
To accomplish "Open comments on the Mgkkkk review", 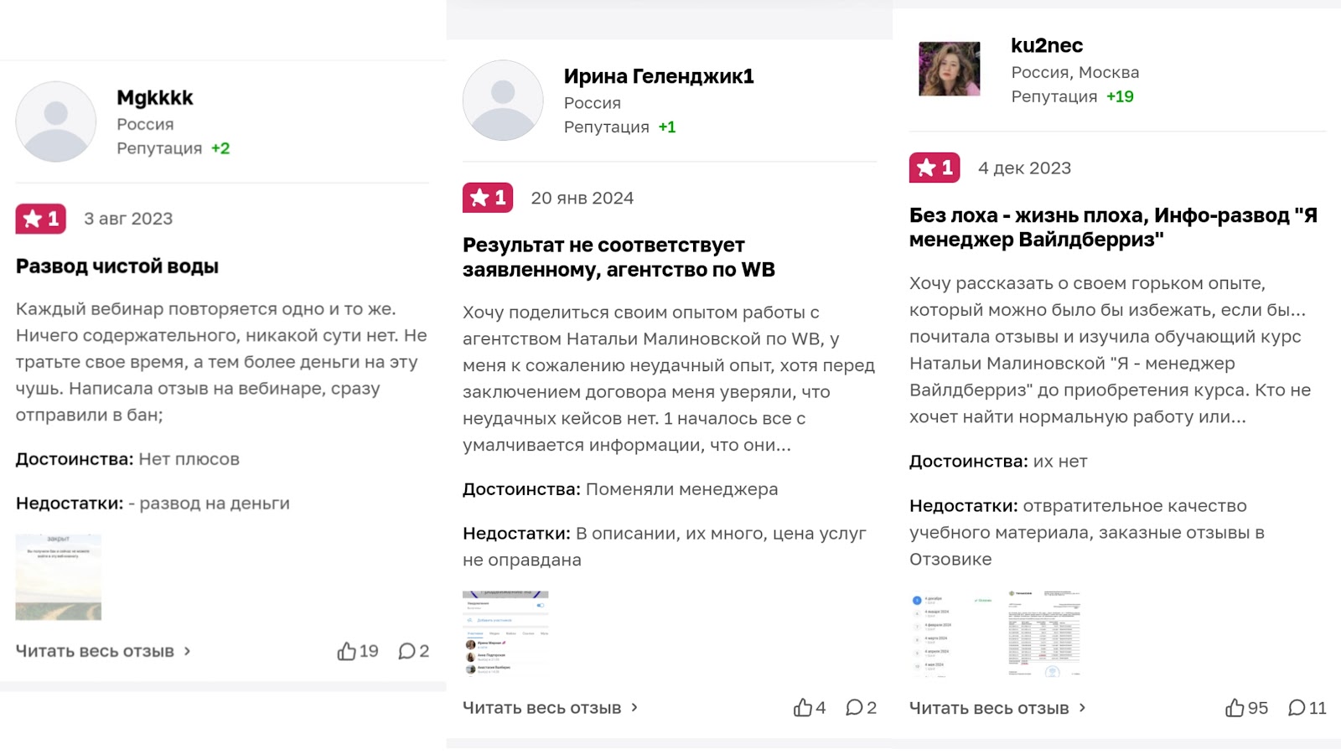I will click(x=407, y=651).
